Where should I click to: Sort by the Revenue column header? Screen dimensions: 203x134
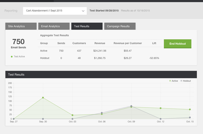point(99,43)
